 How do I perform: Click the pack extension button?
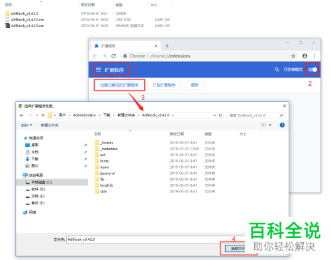click(164, 85)
